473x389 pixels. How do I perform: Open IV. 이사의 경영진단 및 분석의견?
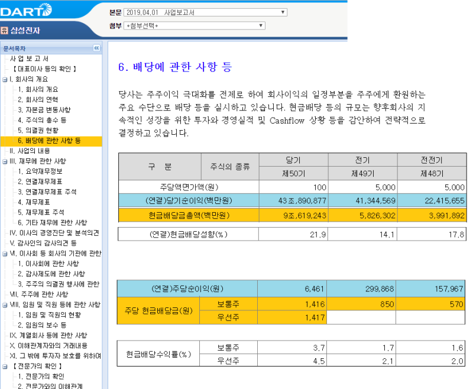[54, 233]
